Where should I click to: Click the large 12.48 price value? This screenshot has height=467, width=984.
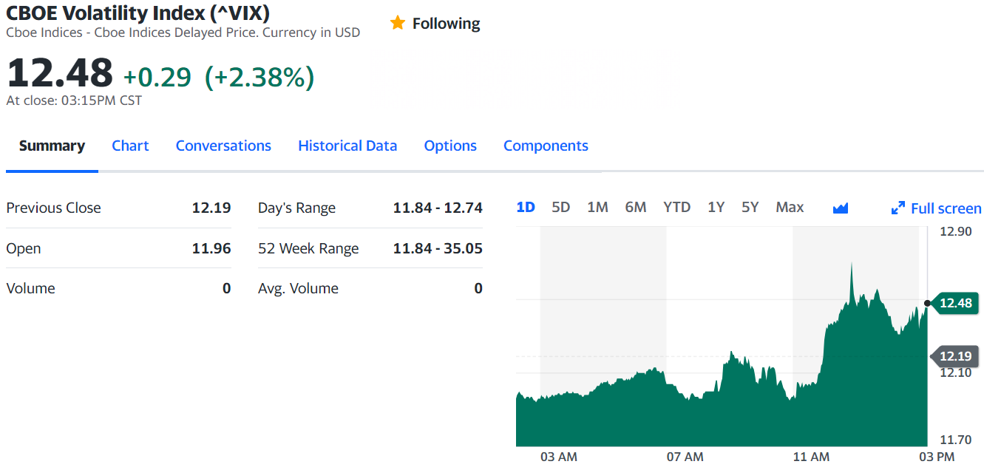click(x=60, y=73)
